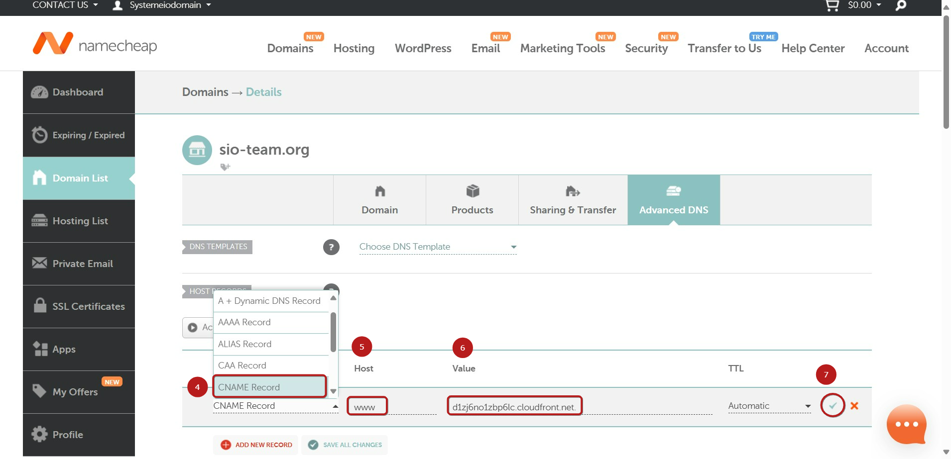Open the orange live chat bubble
The width and height of the screenshot is (951, 459).
coord(906,424)
